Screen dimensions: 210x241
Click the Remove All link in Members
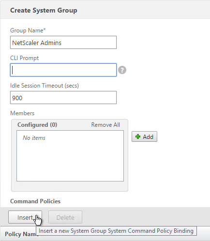105,125
